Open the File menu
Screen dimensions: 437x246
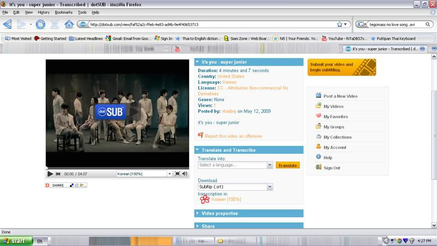tap(5, 12)
